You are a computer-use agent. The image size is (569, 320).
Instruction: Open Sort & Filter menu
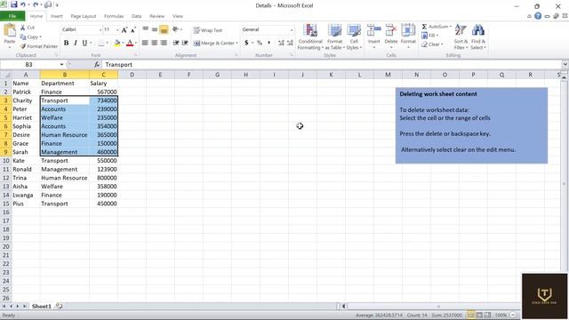[461, 37]
